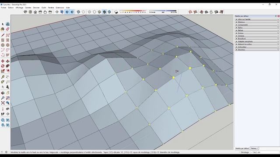Select Sandbox From Contours tool
Screen dimensions: 280x157
pos(190,12)
